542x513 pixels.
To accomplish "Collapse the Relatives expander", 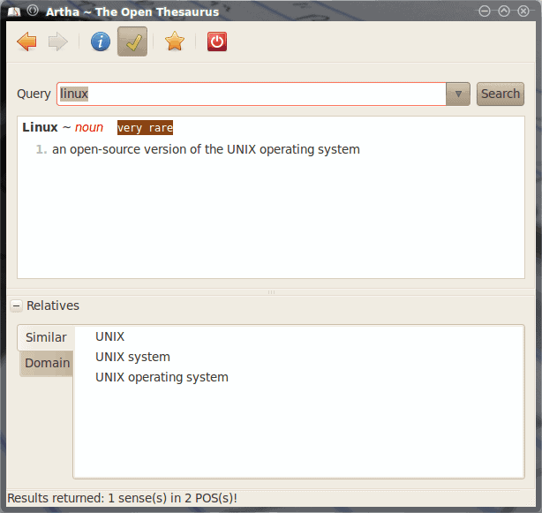I will [16, 306].
